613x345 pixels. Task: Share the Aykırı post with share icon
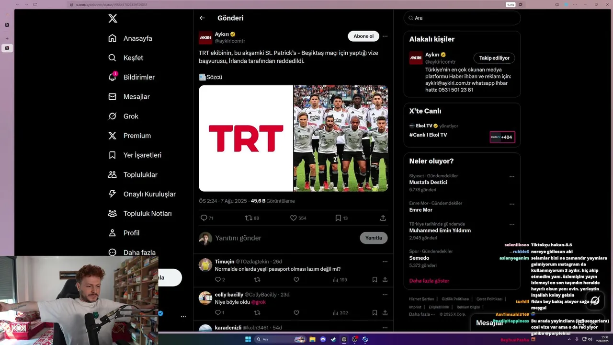click(x=383, y=218)
